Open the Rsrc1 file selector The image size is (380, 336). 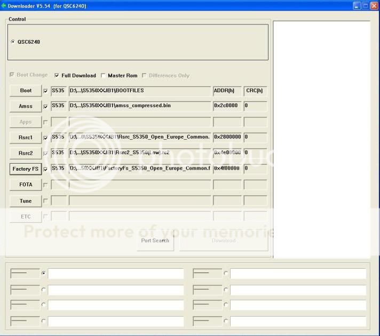tap(26, 138)
